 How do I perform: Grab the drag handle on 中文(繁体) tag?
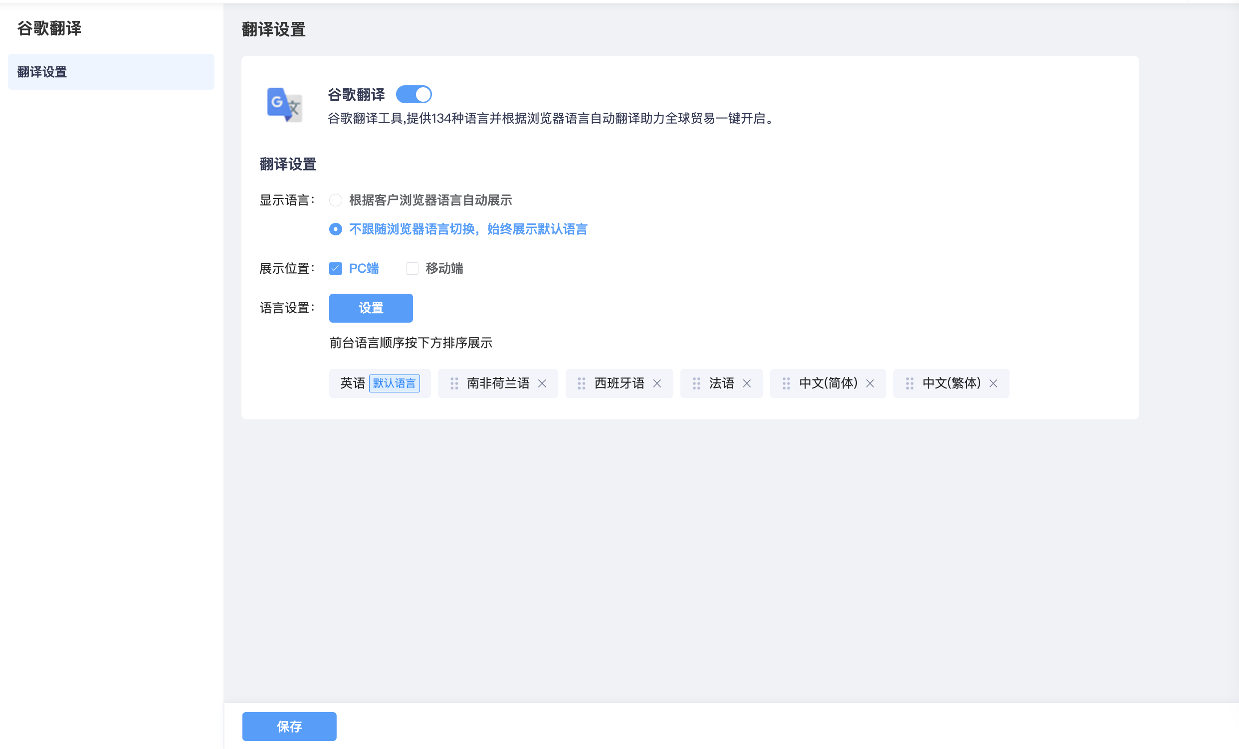coord(909,383)
